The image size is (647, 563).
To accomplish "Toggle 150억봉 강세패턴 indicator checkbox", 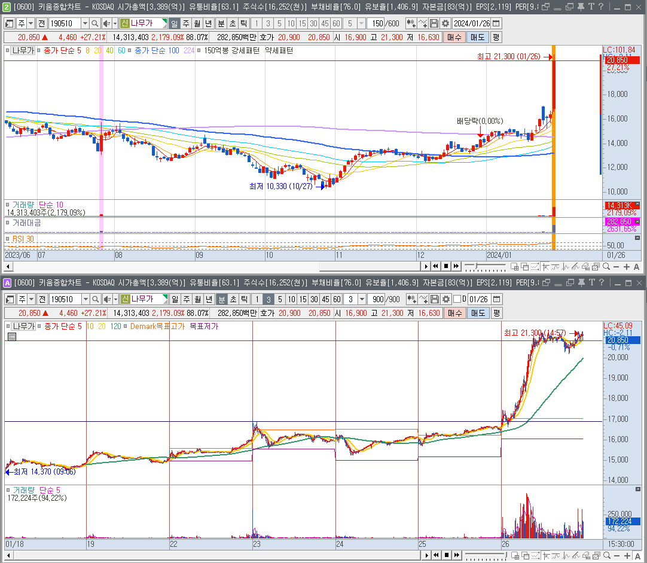I will (x=199, y=50).
